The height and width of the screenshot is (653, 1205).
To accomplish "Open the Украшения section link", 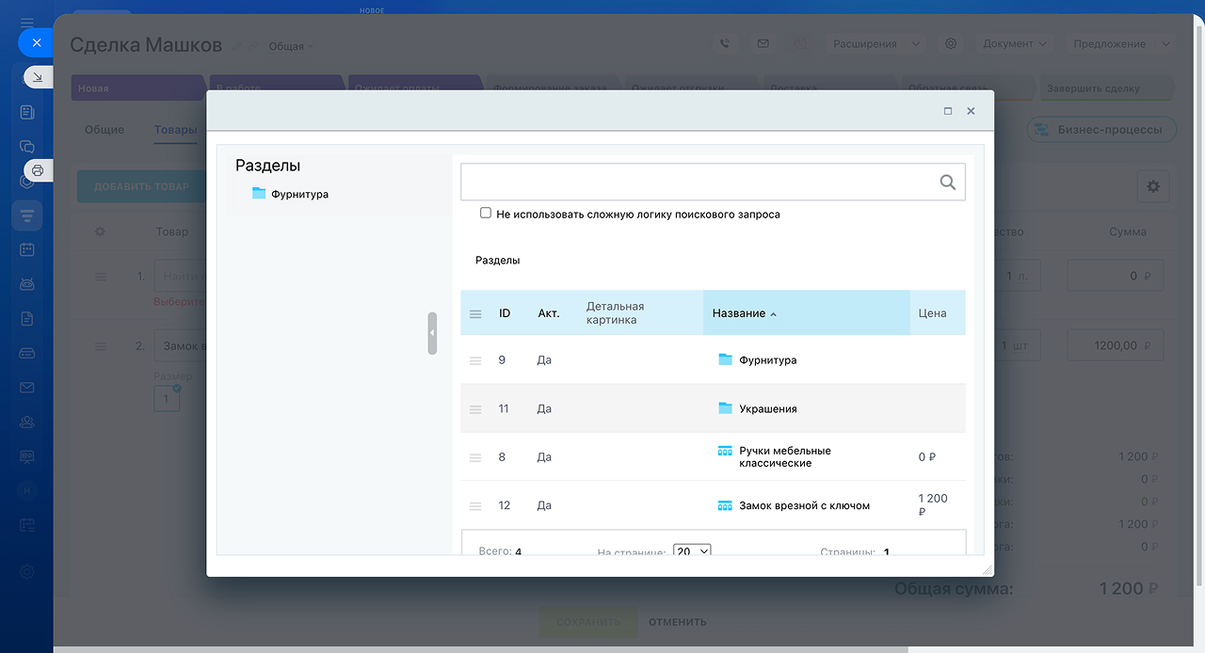I will [x=768, y=409].
